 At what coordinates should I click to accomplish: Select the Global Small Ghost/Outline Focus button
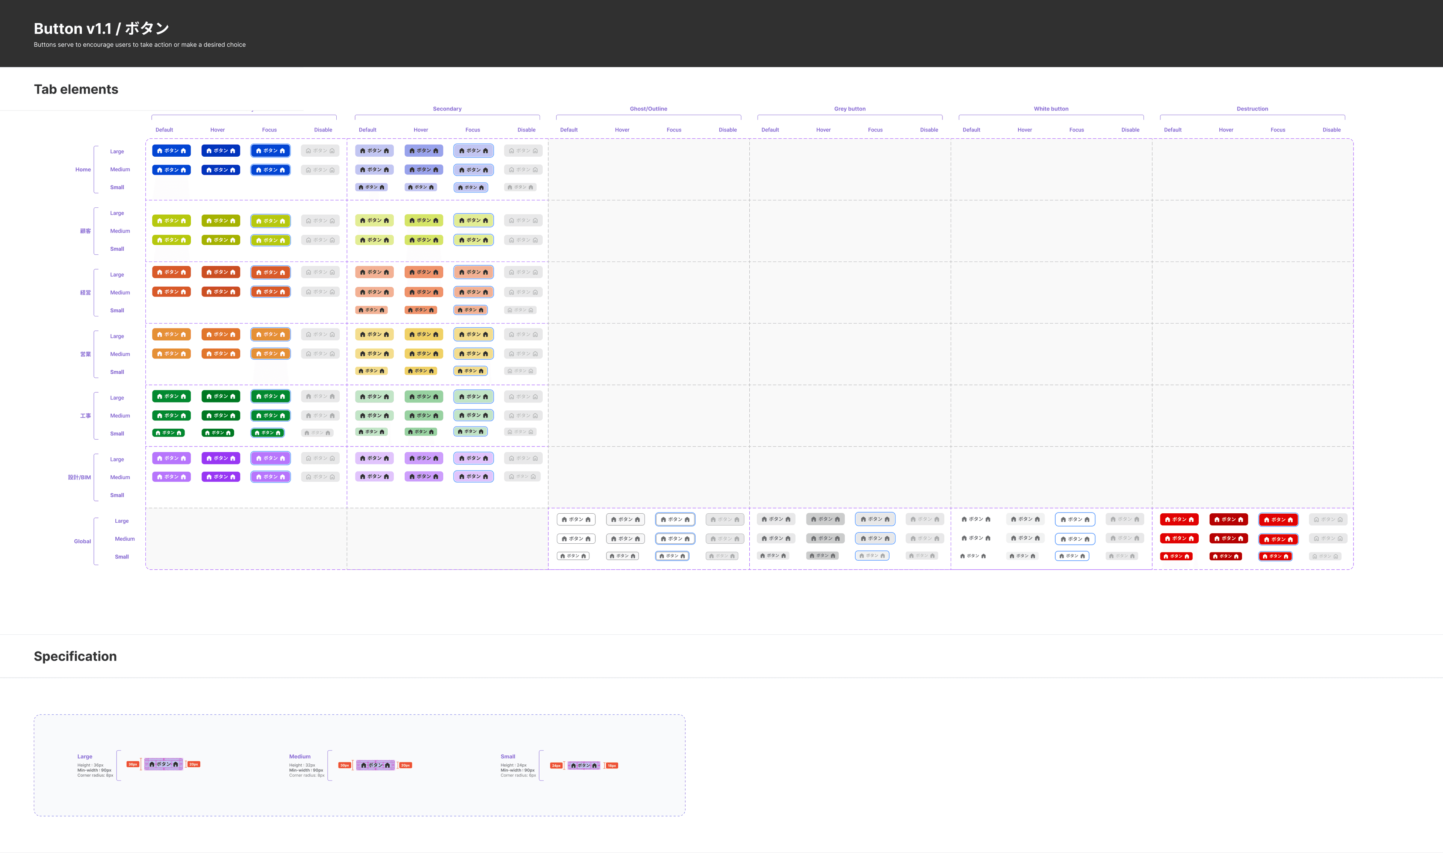672,557
